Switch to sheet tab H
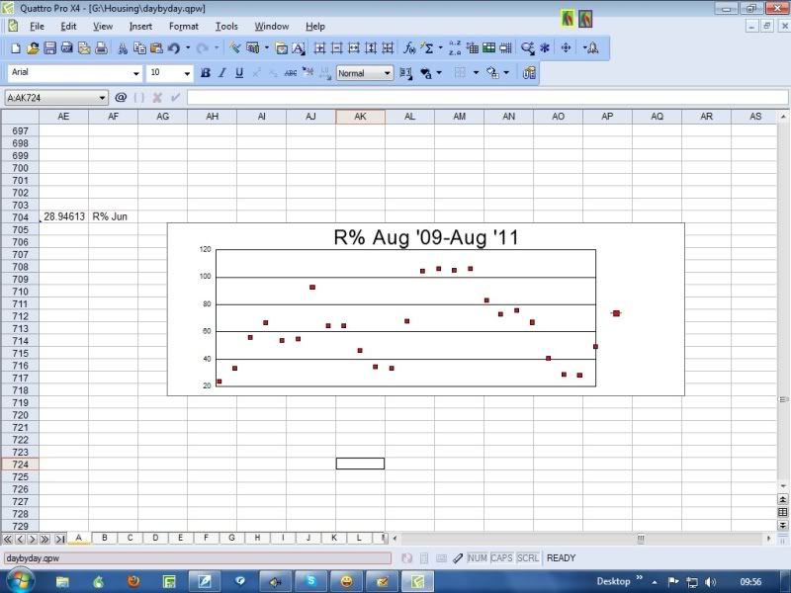Viewport: 791px width, 593px height. click(x=257, y=538)
